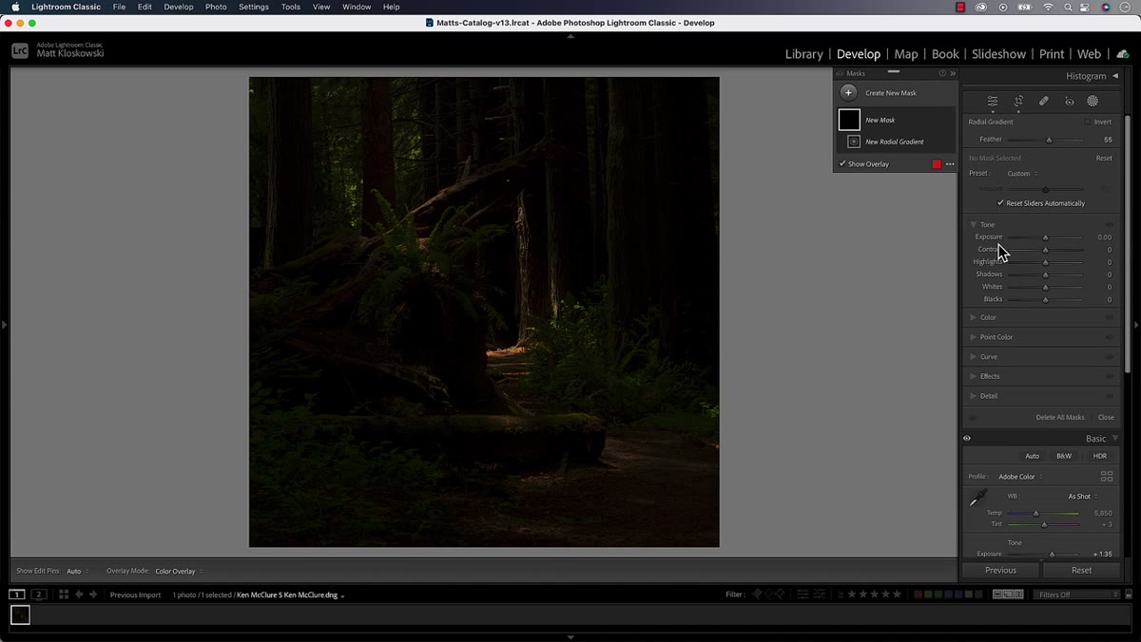Open the Adobe Color profile dropdown
1141x642 pixels.
(x=1019, y=477)
